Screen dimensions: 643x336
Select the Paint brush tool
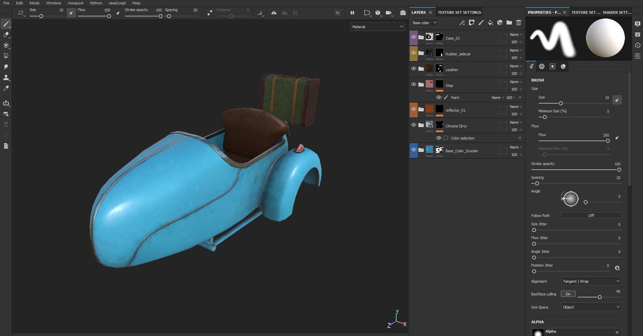6,24
